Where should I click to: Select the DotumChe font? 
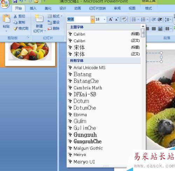point(104,108)
